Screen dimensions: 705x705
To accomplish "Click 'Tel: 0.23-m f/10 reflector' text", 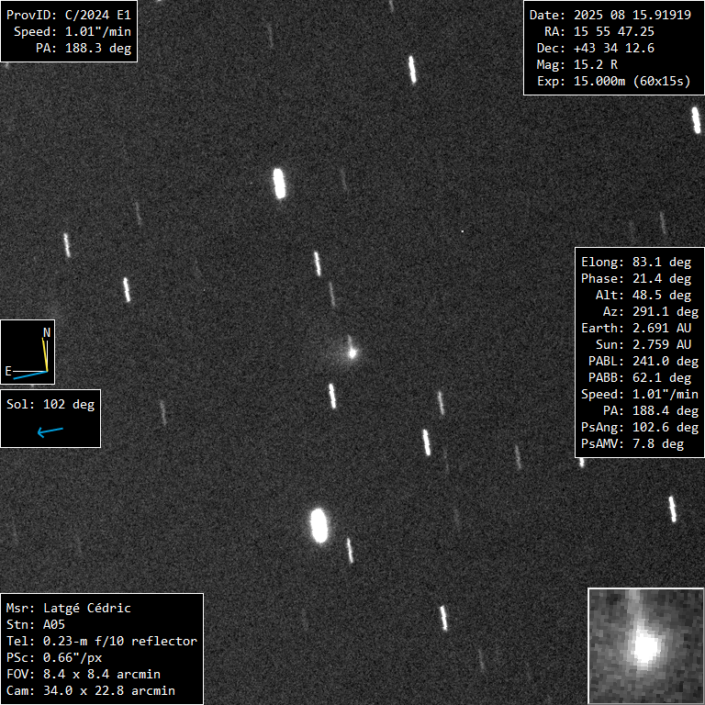I will 102,641.
